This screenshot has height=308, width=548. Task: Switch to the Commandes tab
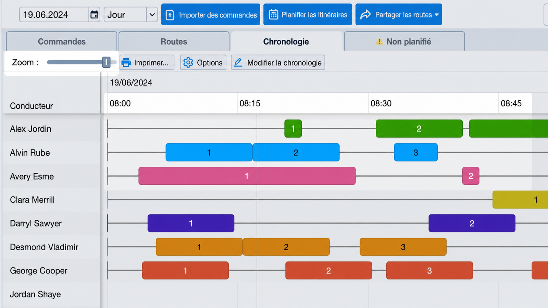tap(62, 41)
